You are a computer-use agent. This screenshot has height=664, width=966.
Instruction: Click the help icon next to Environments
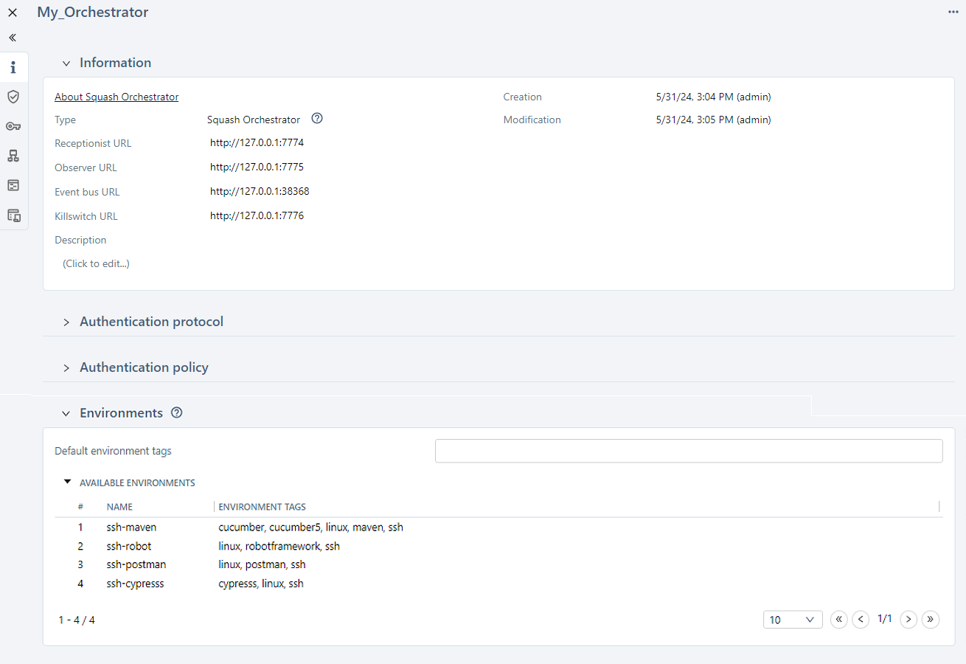pos(176,412)
